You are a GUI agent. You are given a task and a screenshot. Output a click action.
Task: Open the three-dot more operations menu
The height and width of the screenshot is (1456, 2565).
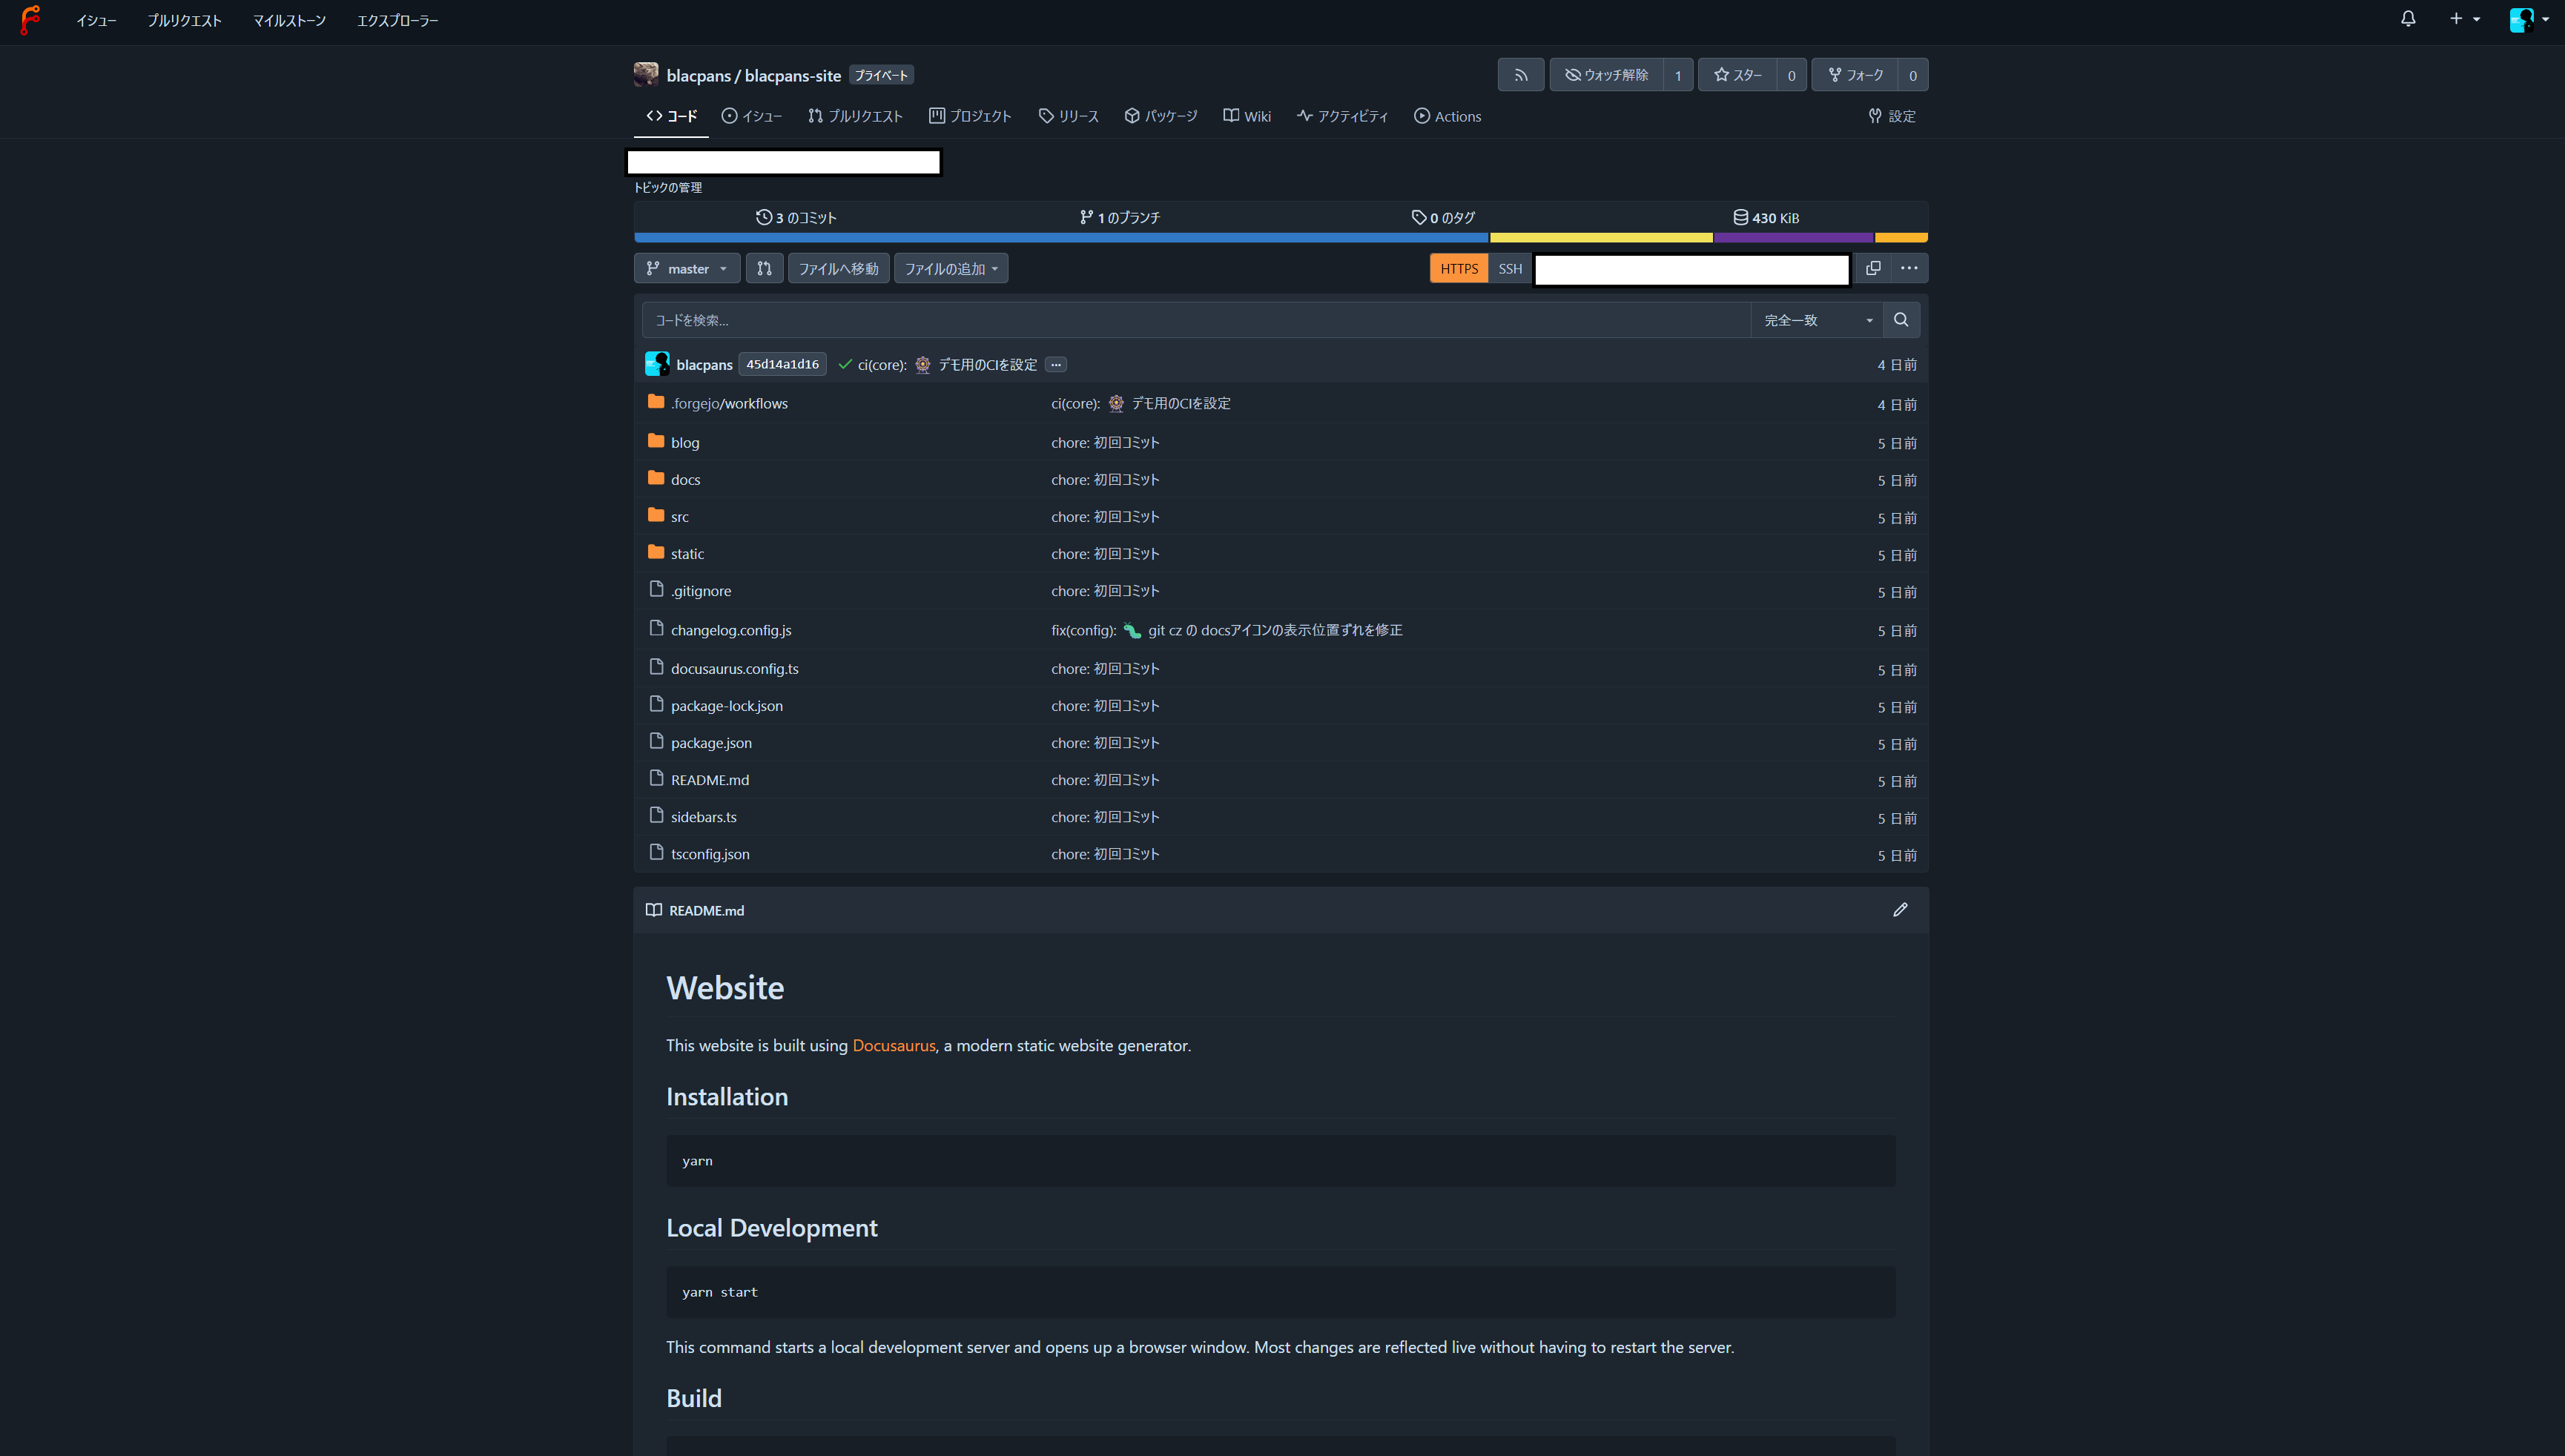tap(1909, 268)
